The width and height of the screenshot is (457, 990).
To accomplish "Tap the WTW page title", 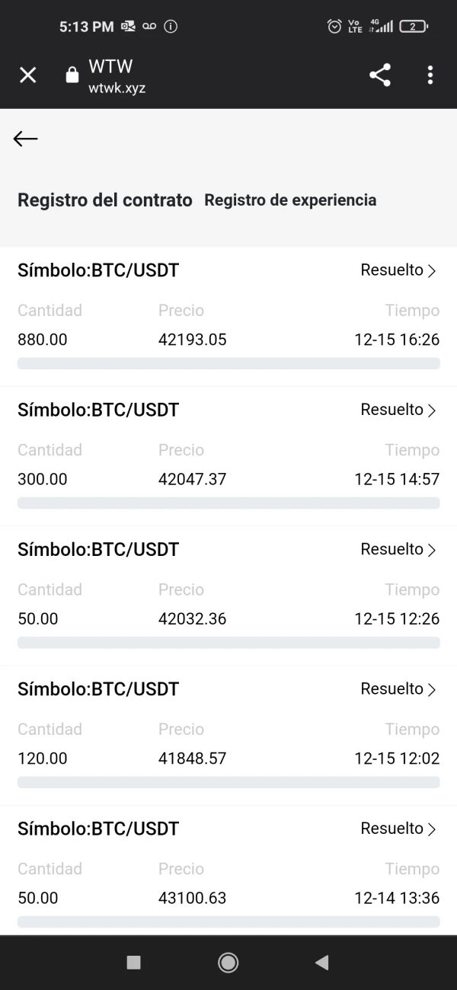I will (110, 66).
